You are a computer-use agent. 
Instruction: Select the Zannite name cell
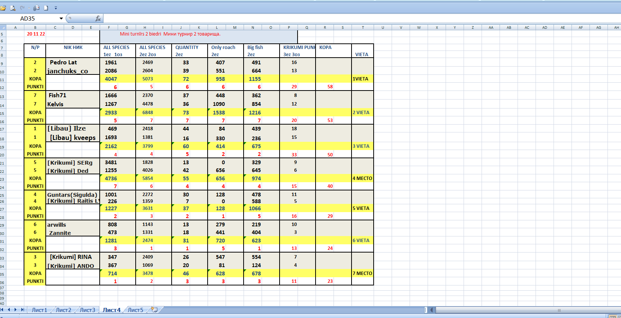click(x=73, y=233)
